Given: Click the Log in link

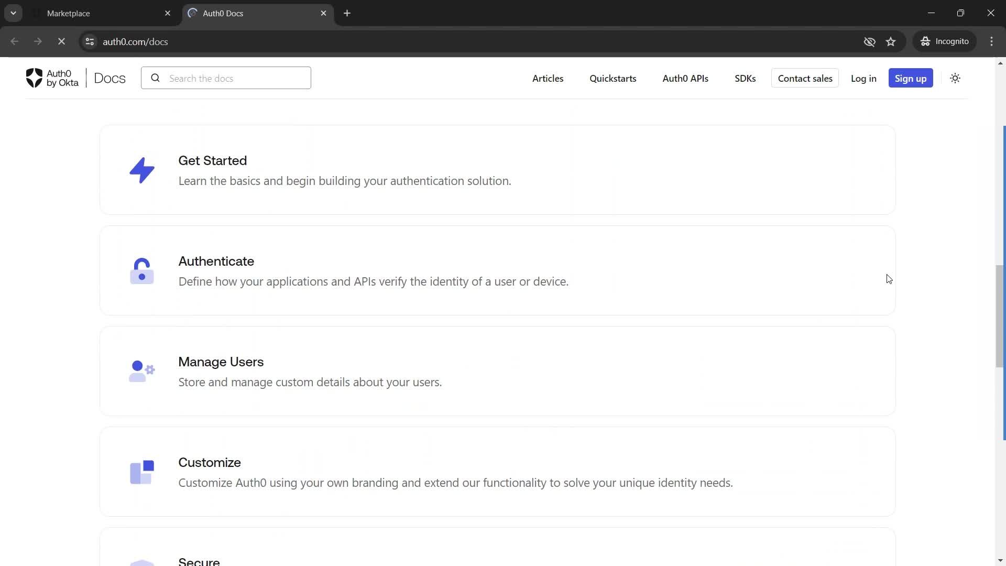Looking at the screenshot, I should (863, 78).
